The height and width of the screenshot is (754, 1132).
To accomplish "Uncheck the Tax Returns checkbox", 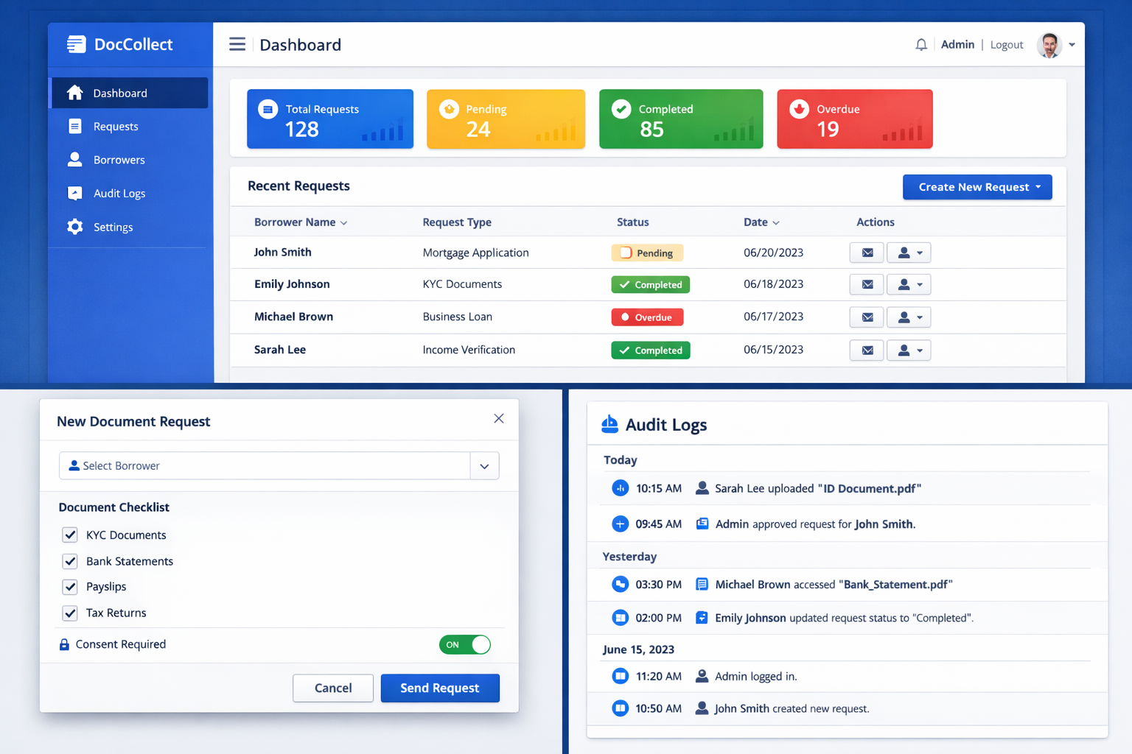I will [x=70, y=613].
